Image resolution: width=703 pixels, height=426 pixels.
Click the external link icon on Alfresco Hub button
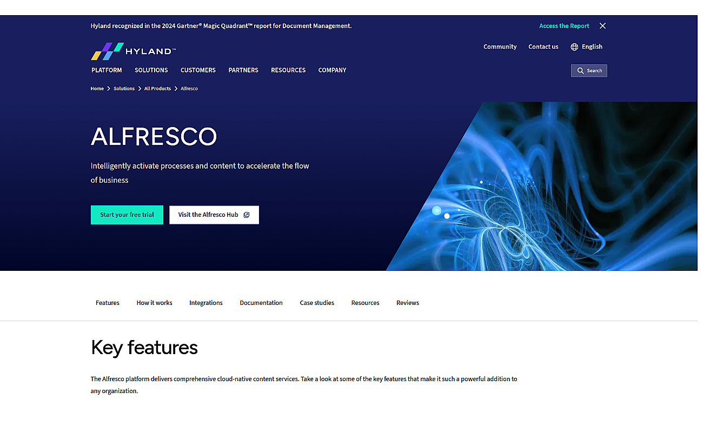247,215
